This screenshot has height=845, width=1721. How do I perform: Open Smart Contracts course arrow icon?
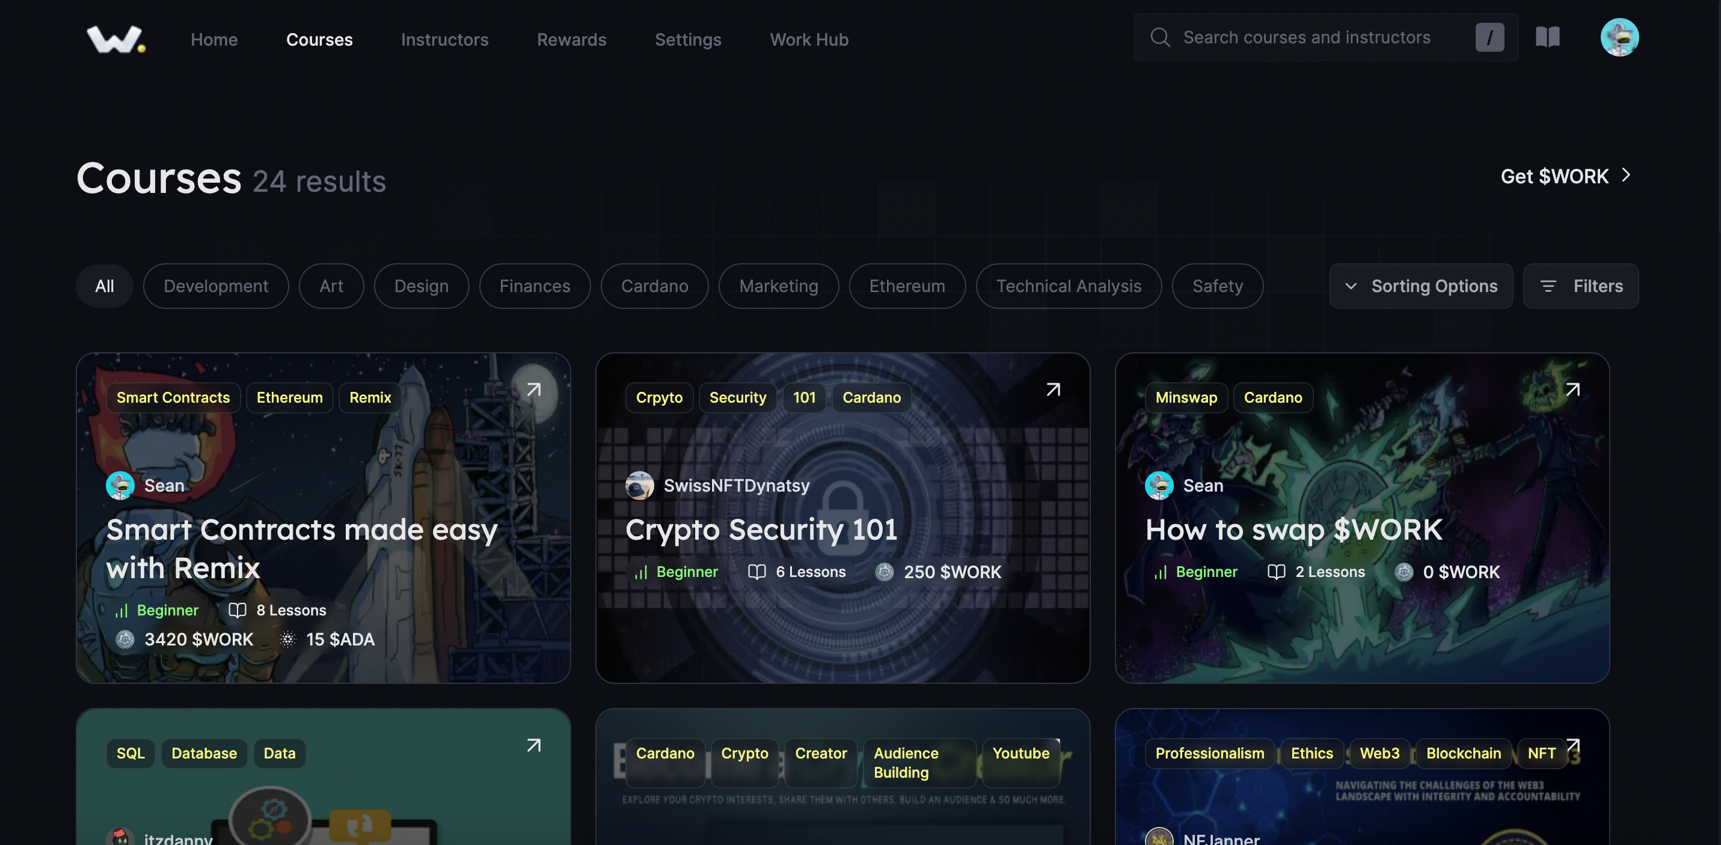[533, 389]
